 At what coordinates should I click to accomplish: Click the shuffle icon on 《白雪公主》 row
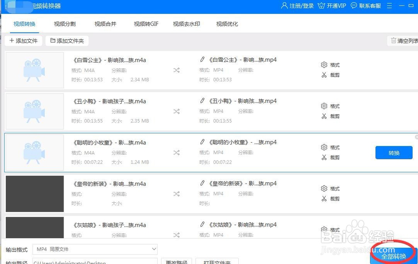click(176, 70)
